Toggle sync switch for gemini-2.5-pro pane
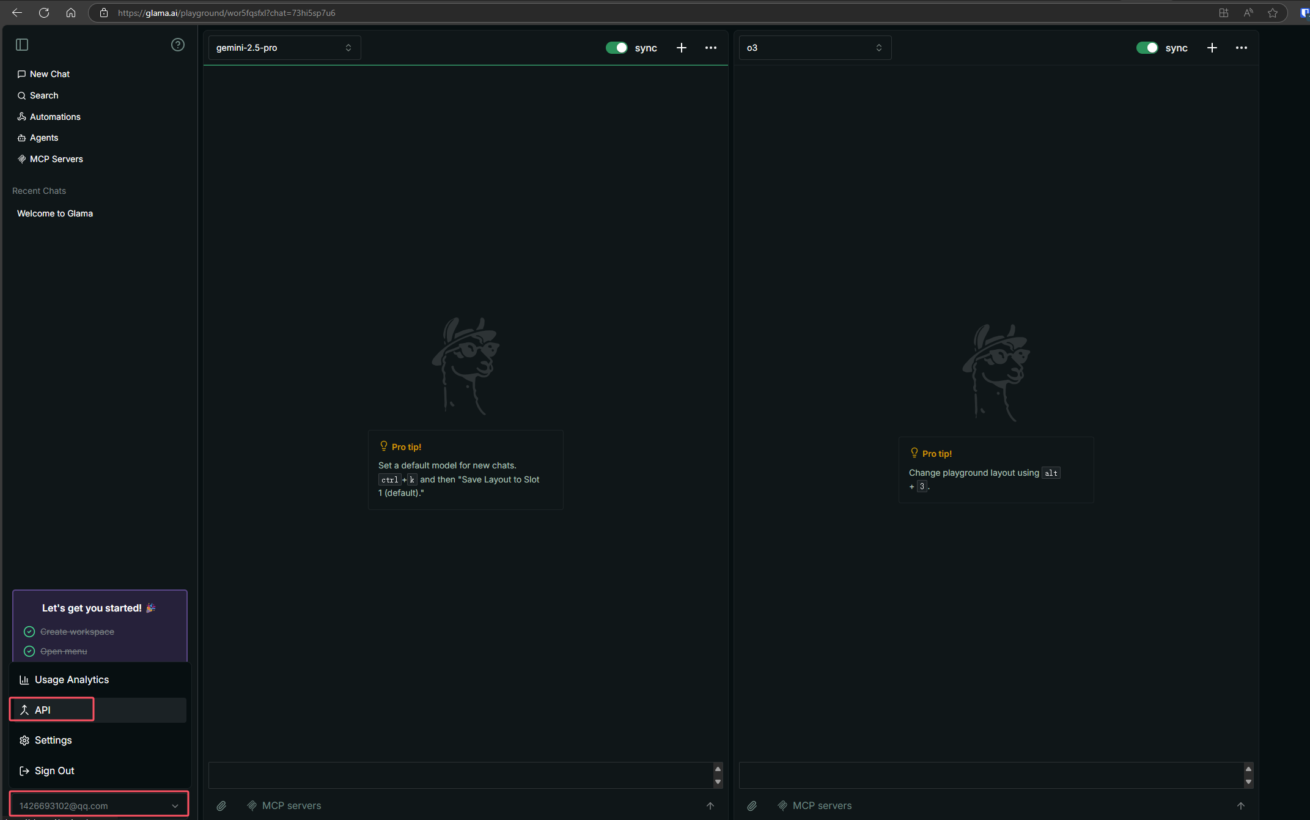This screenshot has height=820, width=1310. tap(616, 48)
